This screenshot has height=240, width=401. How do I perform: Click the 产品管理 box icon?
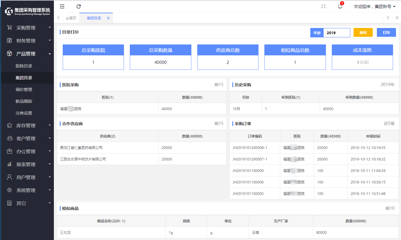(9, 54)
